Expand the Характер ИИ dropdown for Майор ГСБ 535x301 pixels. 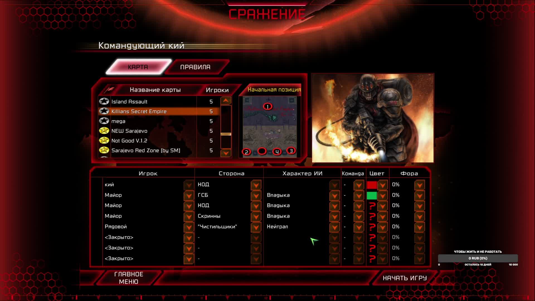(x=334, y=195)
